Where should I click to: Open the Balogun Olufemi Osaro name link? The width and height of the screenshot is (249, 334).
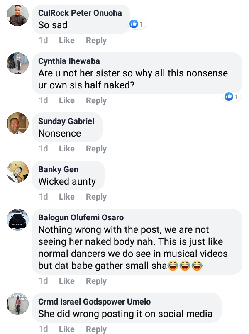(81, 217)
